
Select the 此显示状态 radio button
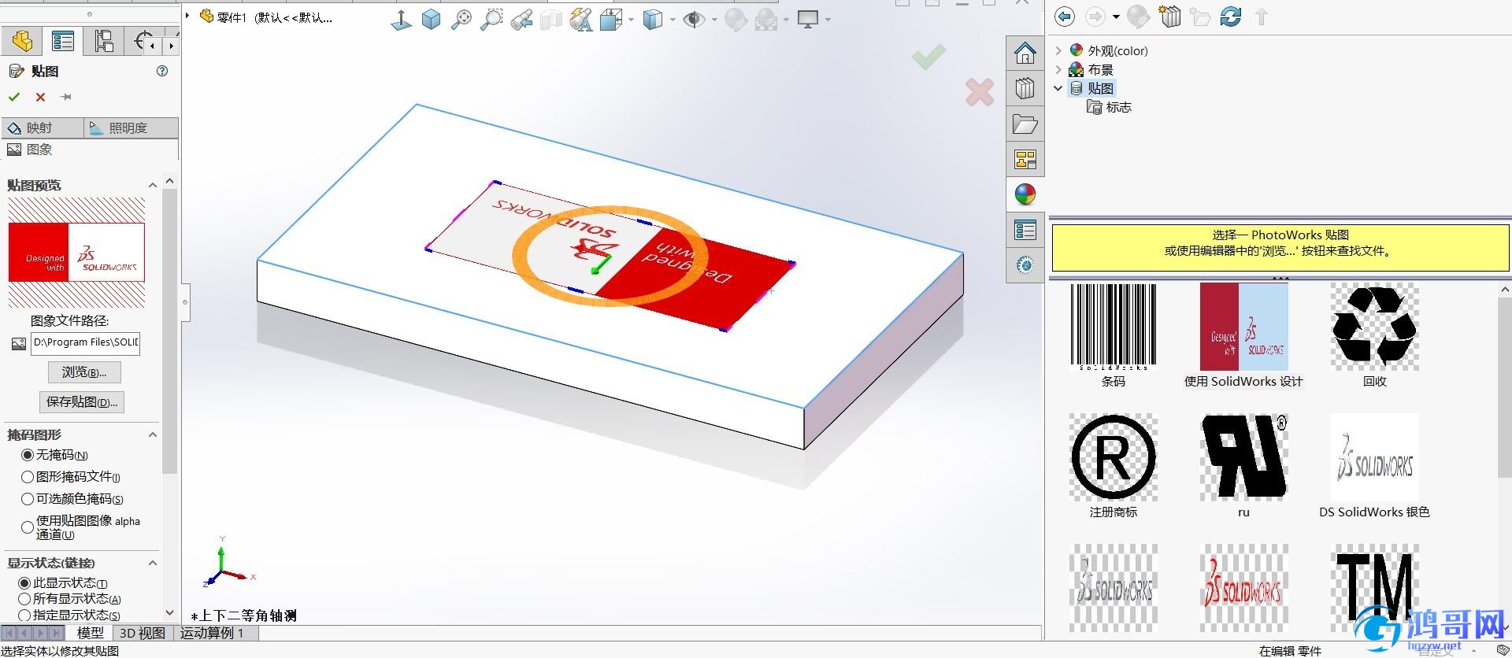click(24, 583)
